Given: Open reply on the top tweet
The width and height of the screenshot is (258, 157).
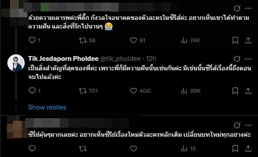Looking at the screenshot, I should [x=34, y=40].
